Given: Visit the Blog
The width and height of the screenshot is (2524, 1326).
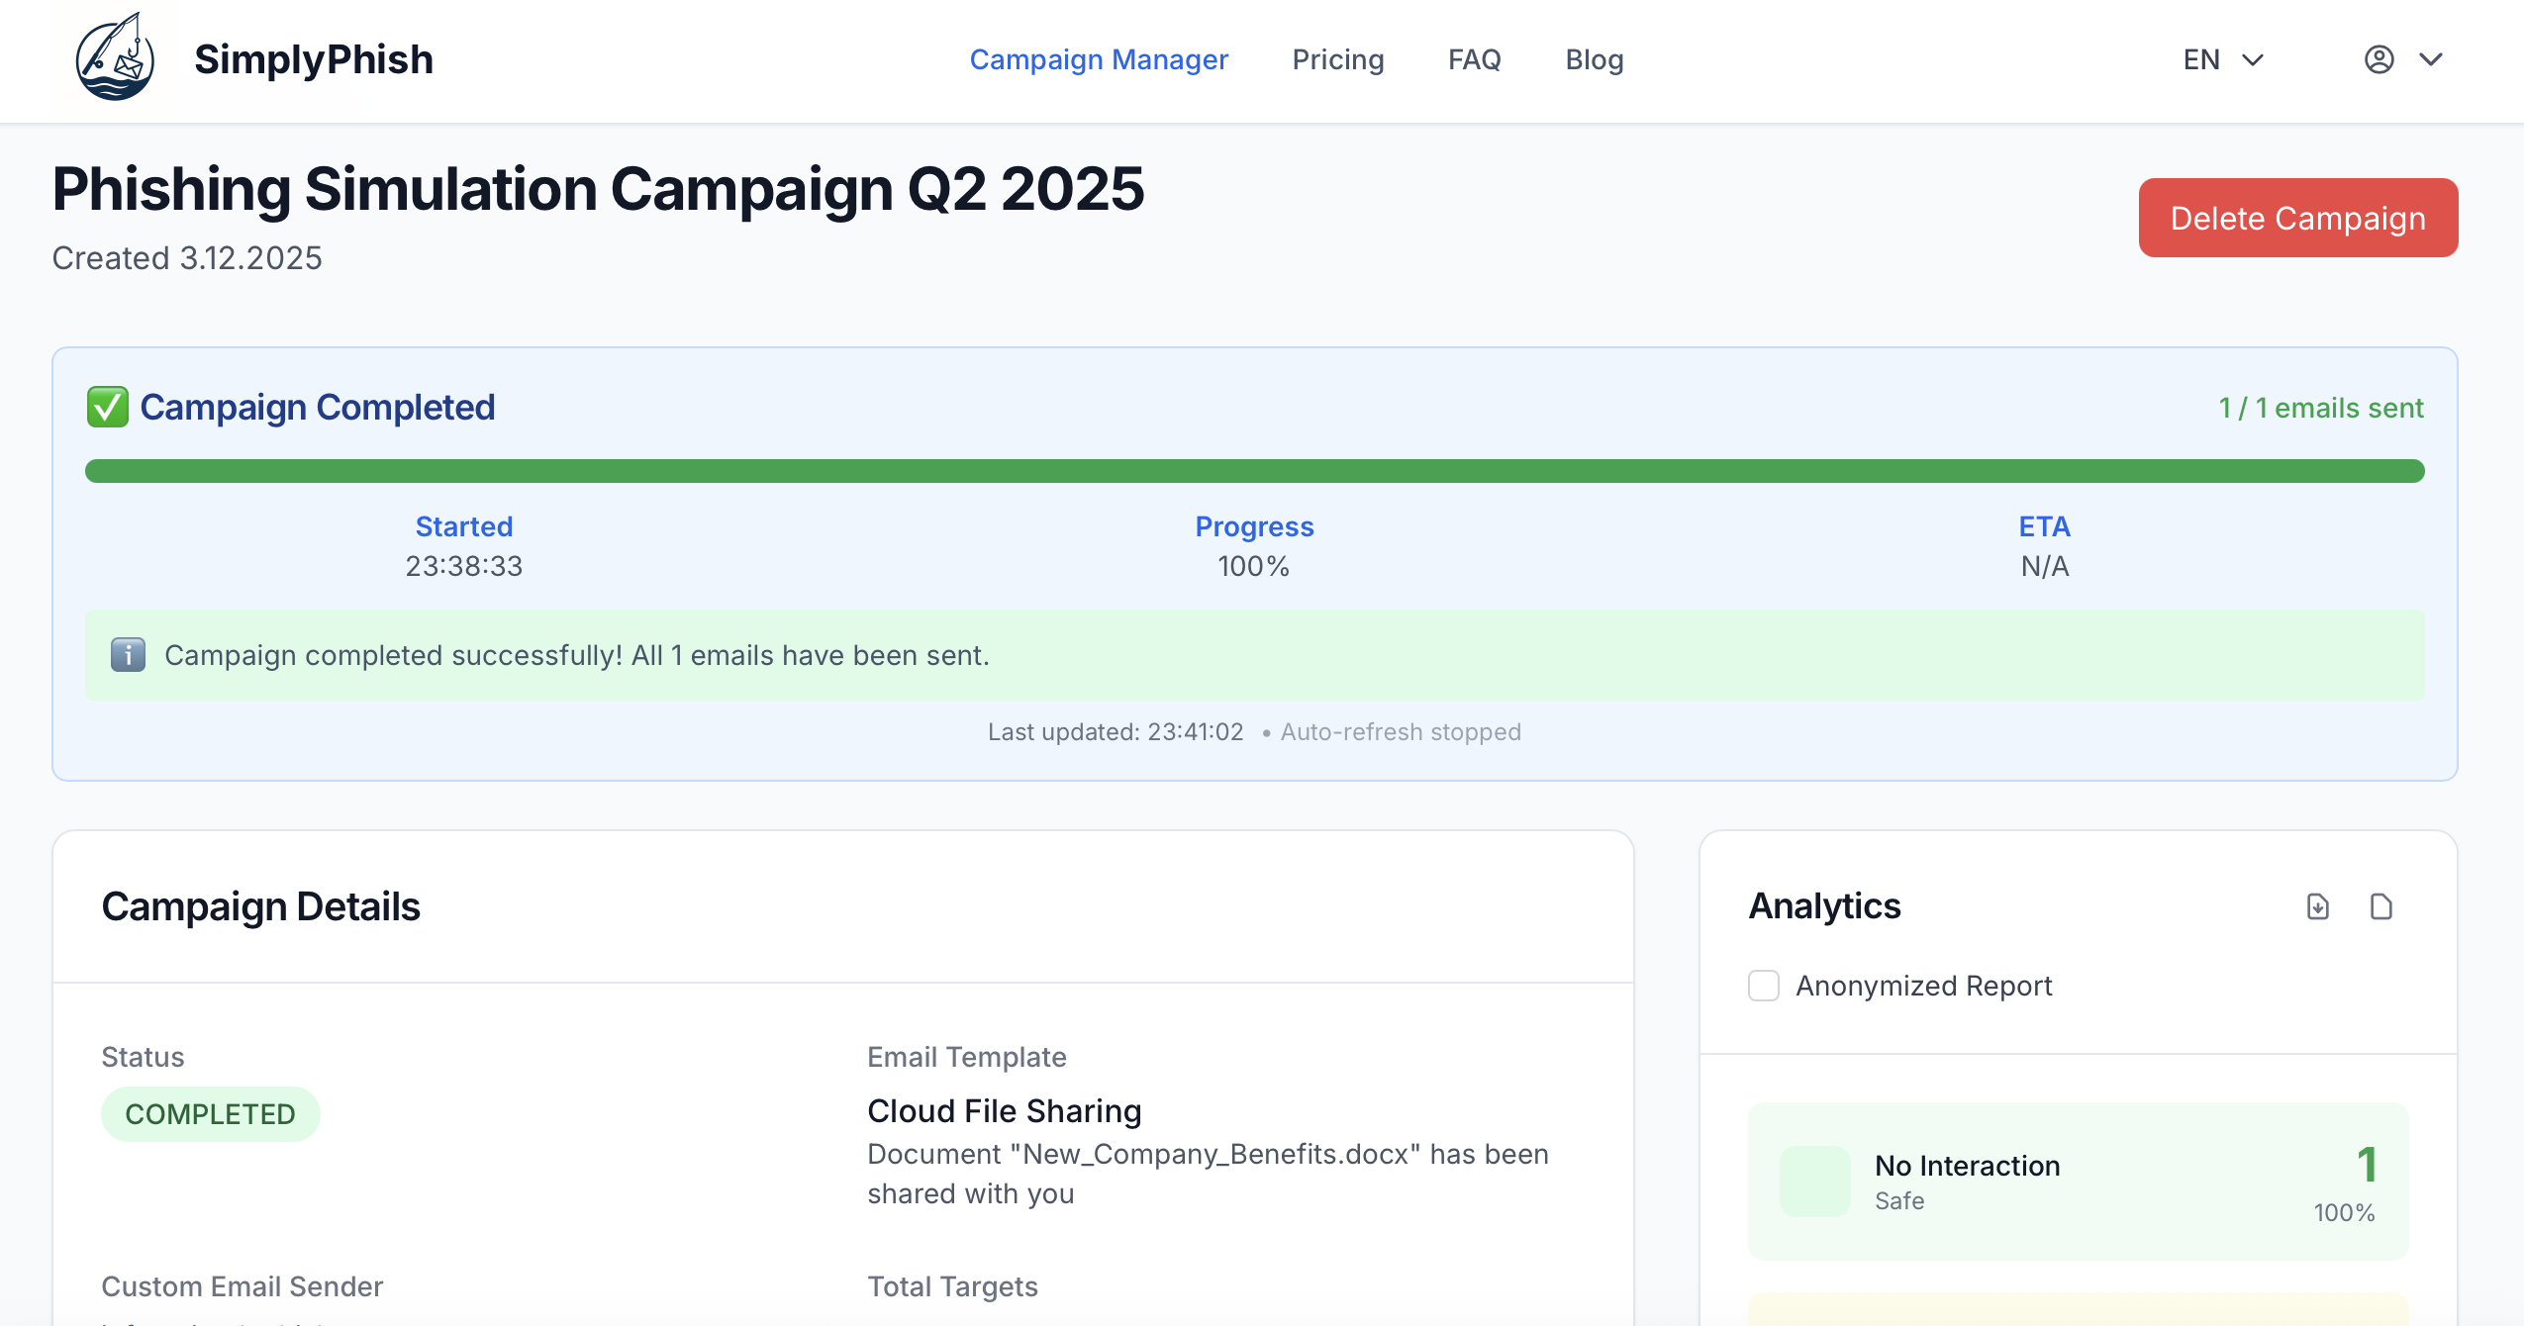Looking at the screenshot, I should click(x=1594, y=59).
